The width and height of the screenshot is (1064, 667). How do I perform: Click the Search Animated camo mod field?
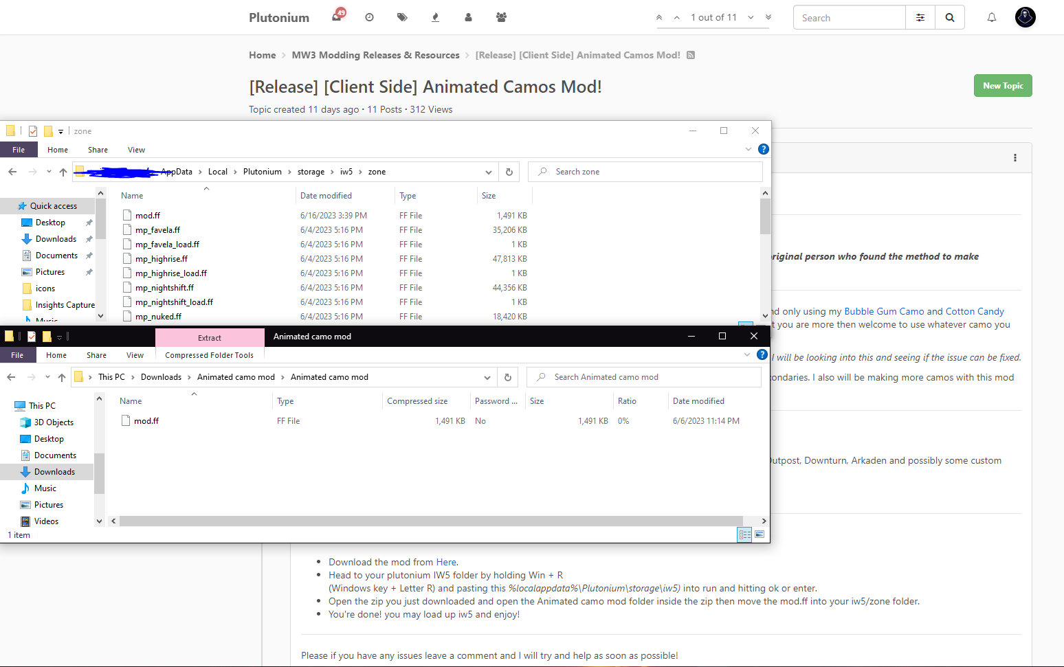[x=644, y=377]
